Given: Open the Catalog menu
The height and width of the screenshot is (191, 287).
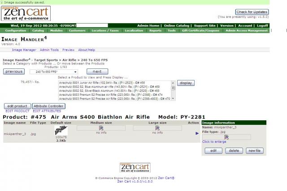Looking at the screenshot, I should click(x=38, y=30).
